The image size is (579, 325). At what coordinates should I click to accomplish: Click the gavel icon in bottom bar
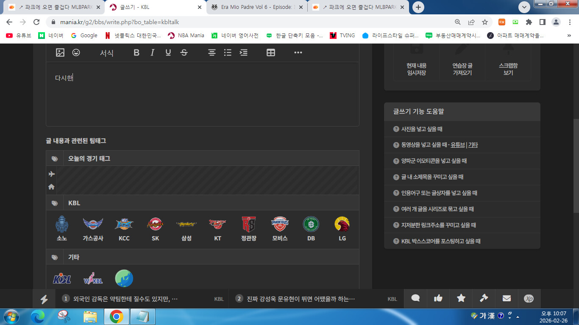(x=484, y=299)
